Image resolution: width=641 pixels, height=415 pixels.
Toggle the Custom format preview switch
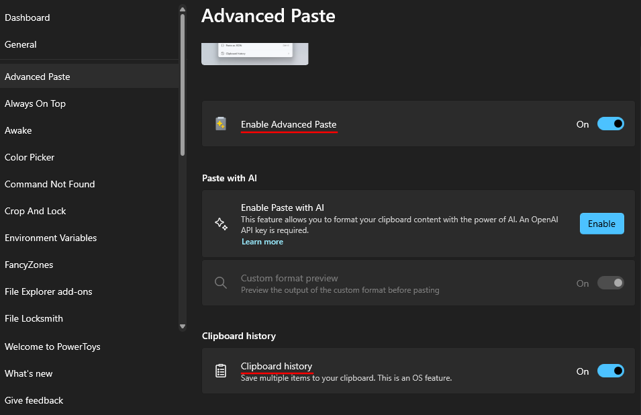[x=610, y=283]
